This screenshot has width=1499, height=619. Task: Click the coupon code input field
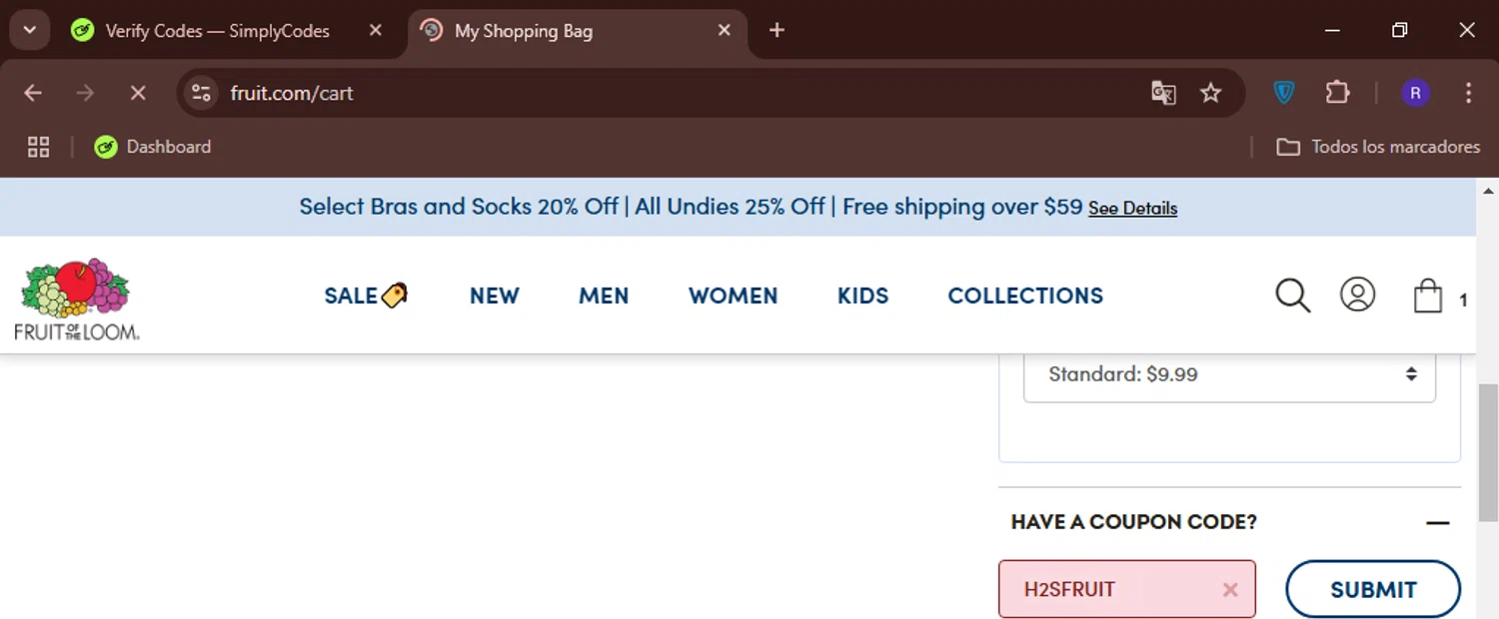(1109, 590)
